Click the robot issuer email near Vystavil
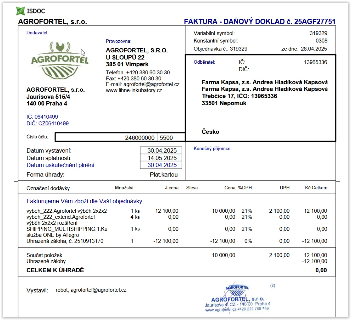Image resolution: width=351 pixels, height=320 pixels. point(91,290)
